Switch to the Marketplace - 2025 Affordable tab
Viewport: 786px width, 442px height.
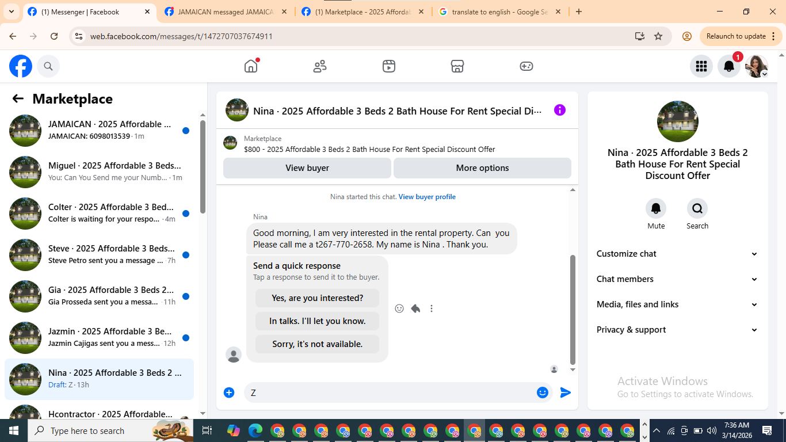pyautogui.click(x=363, y=12)
